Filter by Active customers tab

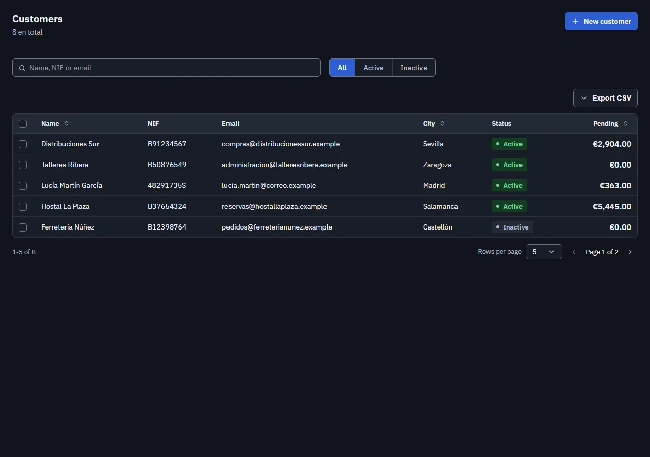374,68
